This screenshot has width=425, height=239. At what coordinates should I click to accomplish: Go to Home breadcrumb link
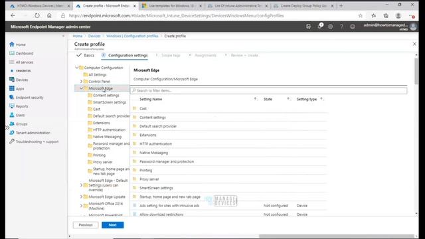pos(78,36)
